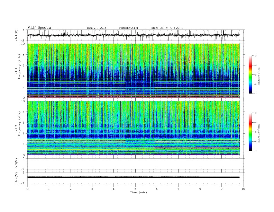Click inside the ch.2 spectrogram panel
The width and height of the screenshot is (274, 212).
(133, 128)
